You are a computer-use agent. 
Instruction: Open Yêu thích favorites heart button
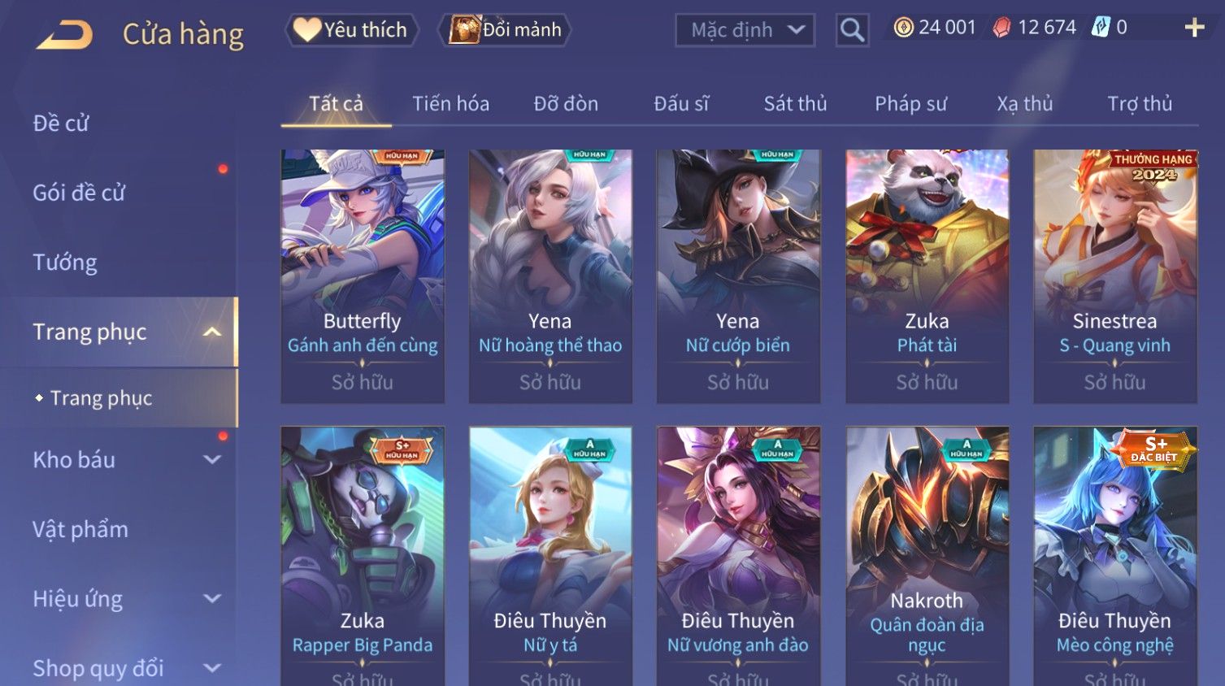(351, 30)
